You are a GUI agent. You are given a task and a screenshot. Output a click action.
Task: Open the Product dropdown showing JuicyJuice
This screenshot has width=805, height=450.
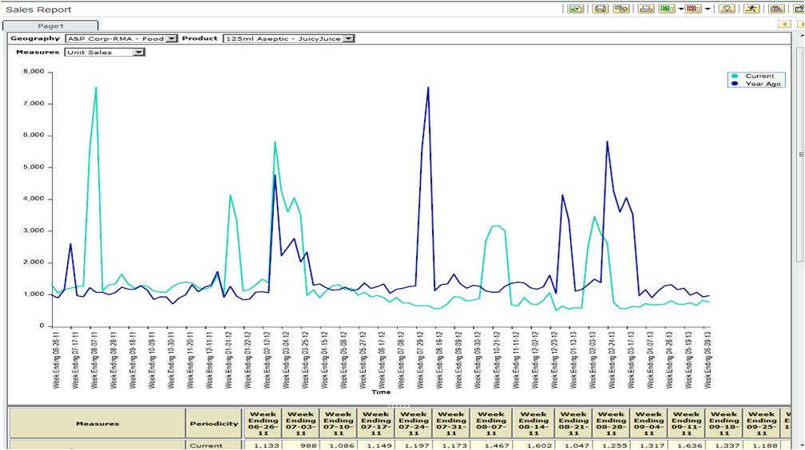pos(349,38)
